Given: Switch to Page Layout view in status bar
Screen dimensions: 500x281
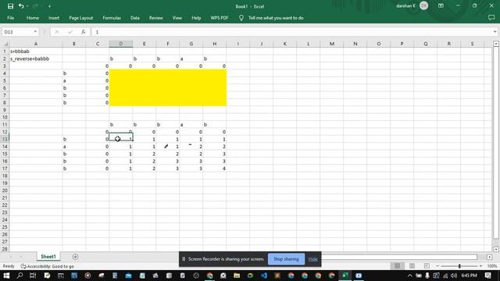Looking at the screenshot, I should (x=412, y=265).
